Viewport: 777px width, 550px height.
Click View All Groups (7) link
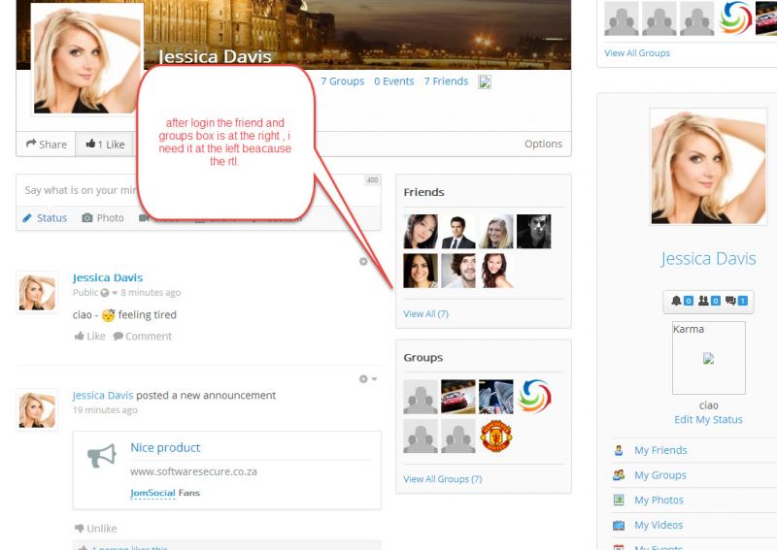tap(443, 479)
